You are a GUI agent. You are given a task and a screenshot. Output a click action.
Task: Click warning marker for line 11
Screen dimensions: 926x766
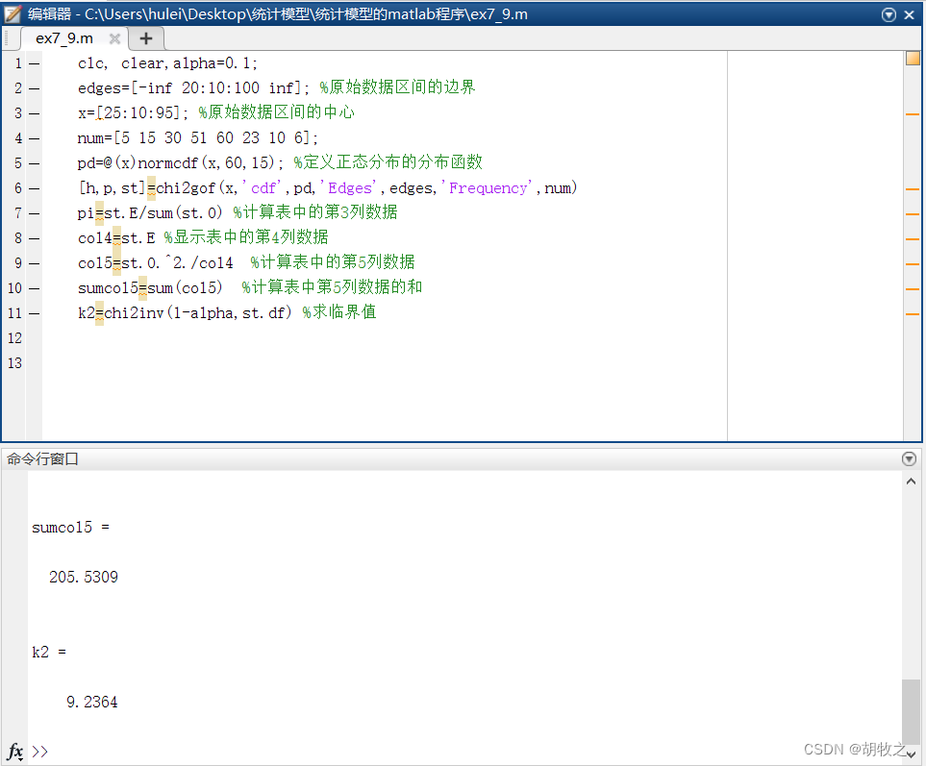913,314
